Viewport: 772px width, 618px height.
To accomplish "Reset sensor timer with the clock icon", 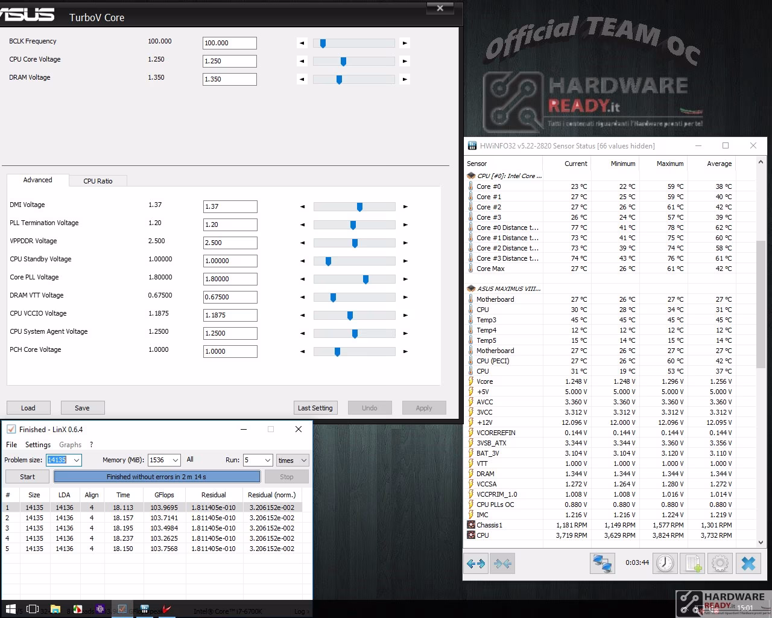I will pos(665,564).
